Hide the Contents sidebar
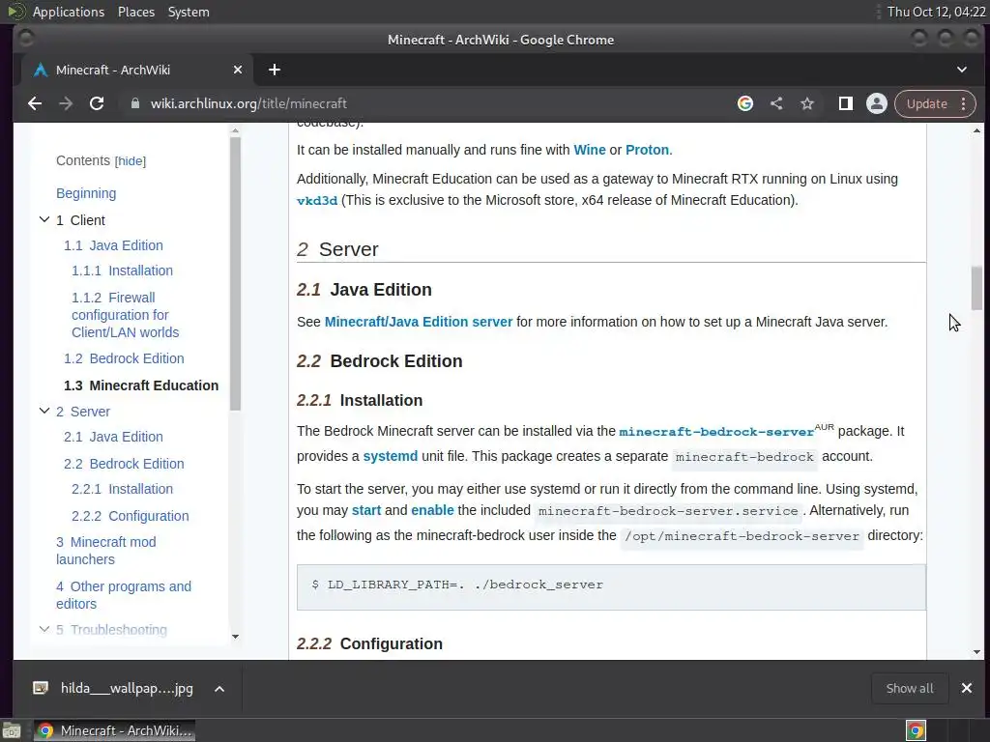 (x=131, y=161)
